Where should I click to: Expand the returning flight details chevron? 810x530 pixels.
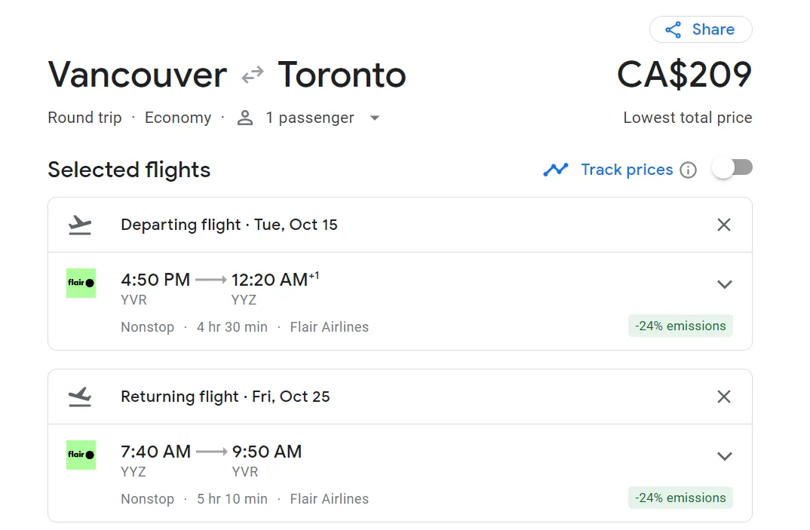click(724, 456)
